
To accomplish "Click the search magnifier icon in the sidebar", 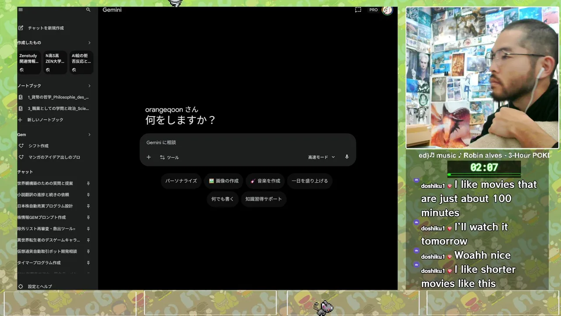I will [x=88, y=10].
